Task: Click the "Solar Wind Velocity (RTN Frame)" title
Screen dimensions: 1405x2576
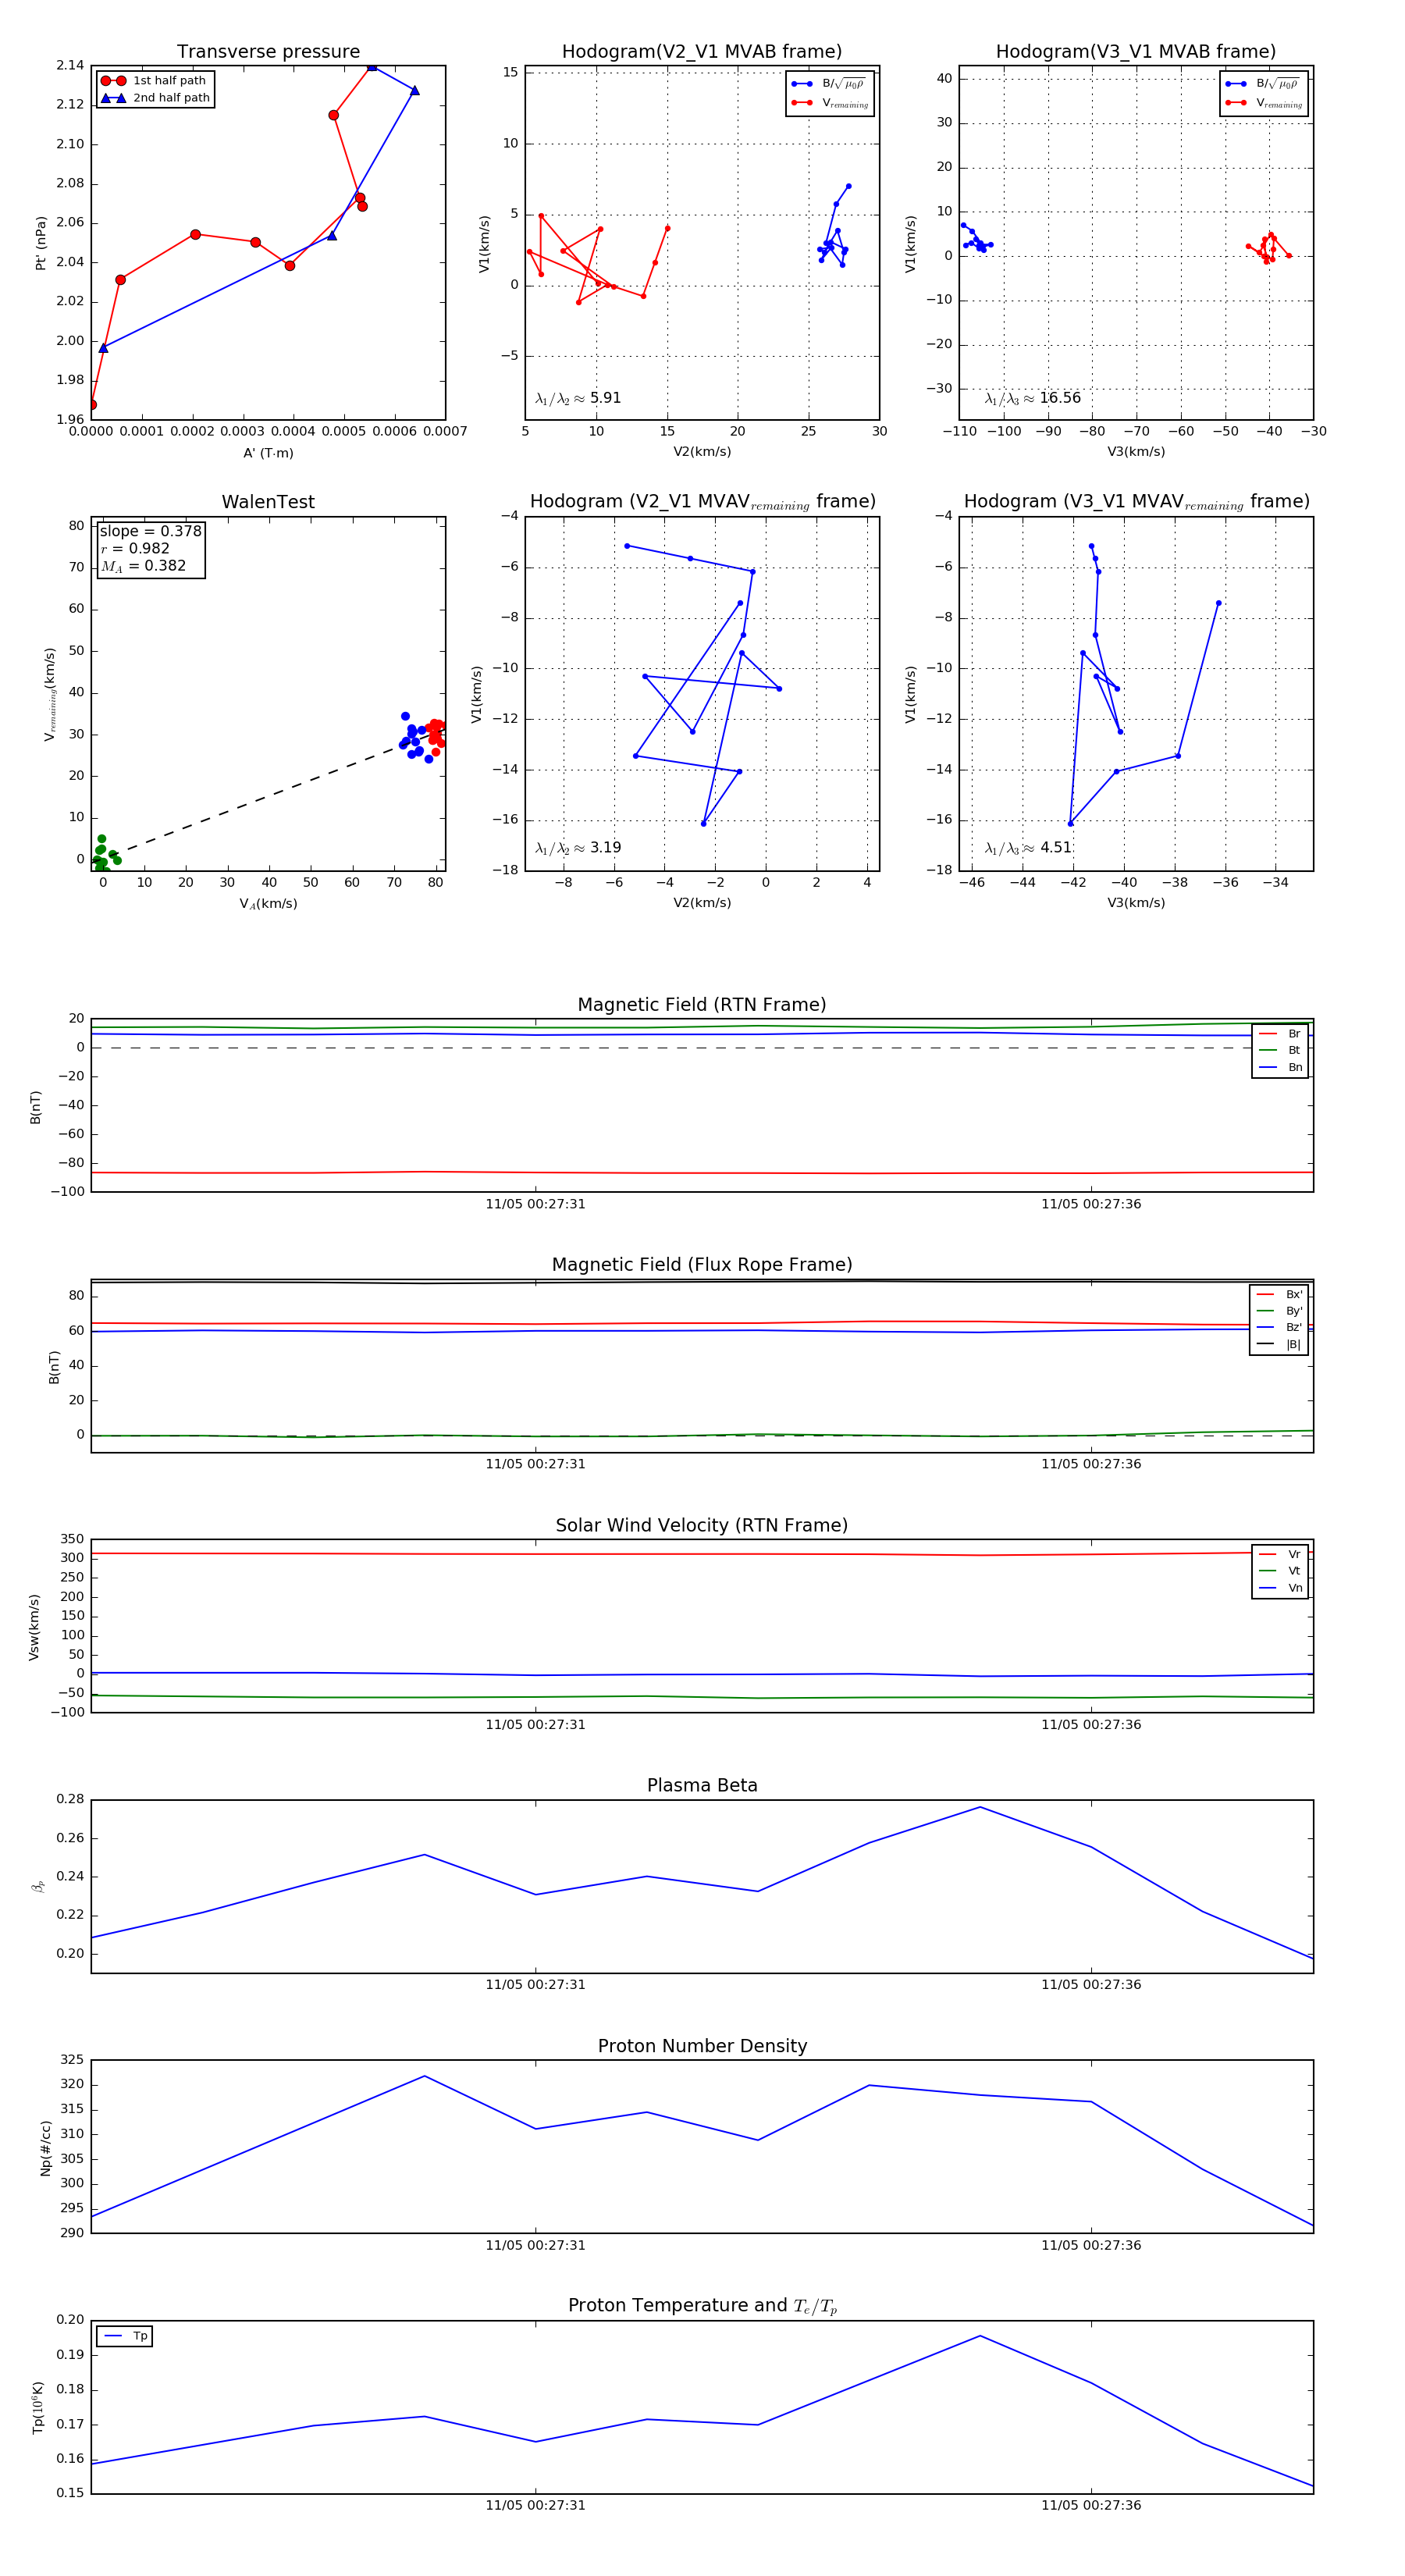Action: 702,1526
